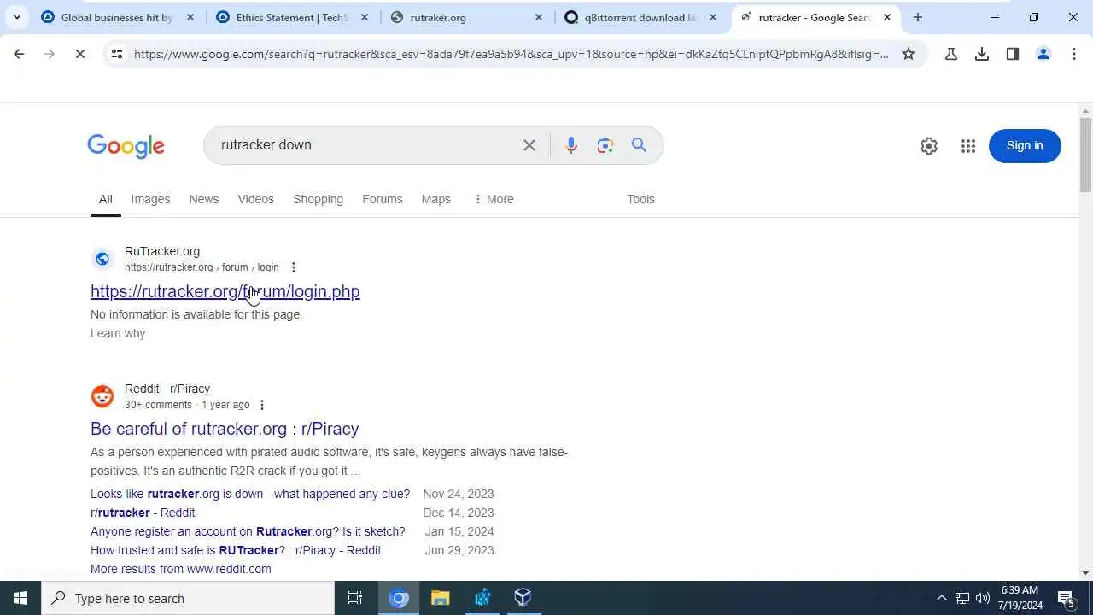Click the Google logo
This screenshot has width=1093, height=615.
point(126,145)
